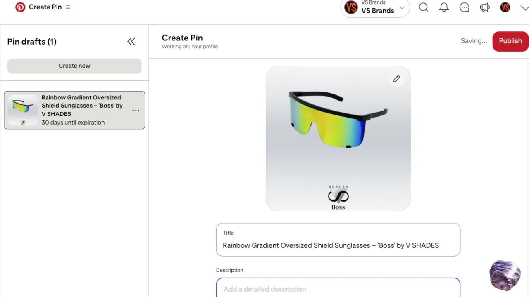Publish the pin
Screen dimensions: 529x297
coord(510,41)
